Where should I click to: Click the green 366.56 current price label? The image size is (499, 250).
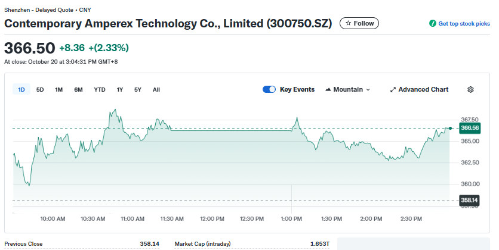[x=469, y=128]
